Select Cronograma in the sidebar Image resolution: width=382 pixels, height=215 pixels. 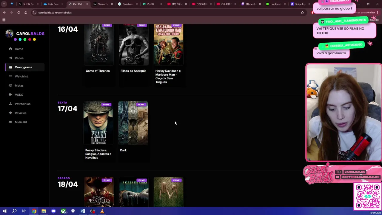coord(25,67)
